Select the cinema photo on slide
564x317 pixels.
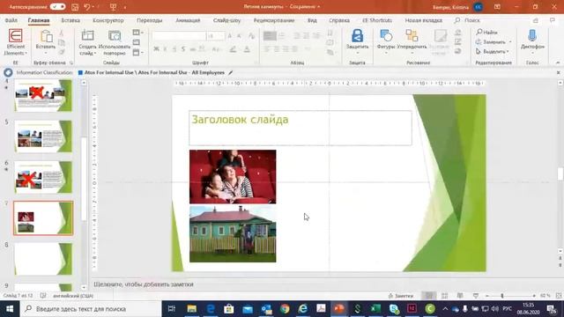[233, 177]
